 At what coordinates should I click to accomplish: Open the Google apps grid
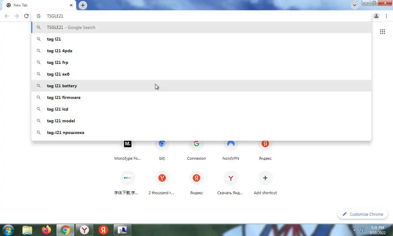[x=383, y=32]
